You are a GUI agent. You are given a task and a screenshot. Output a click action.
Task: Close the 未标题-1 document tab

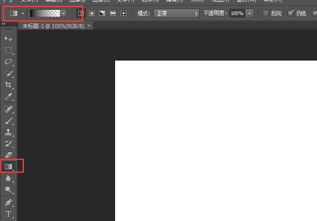(x=89, y=26)
